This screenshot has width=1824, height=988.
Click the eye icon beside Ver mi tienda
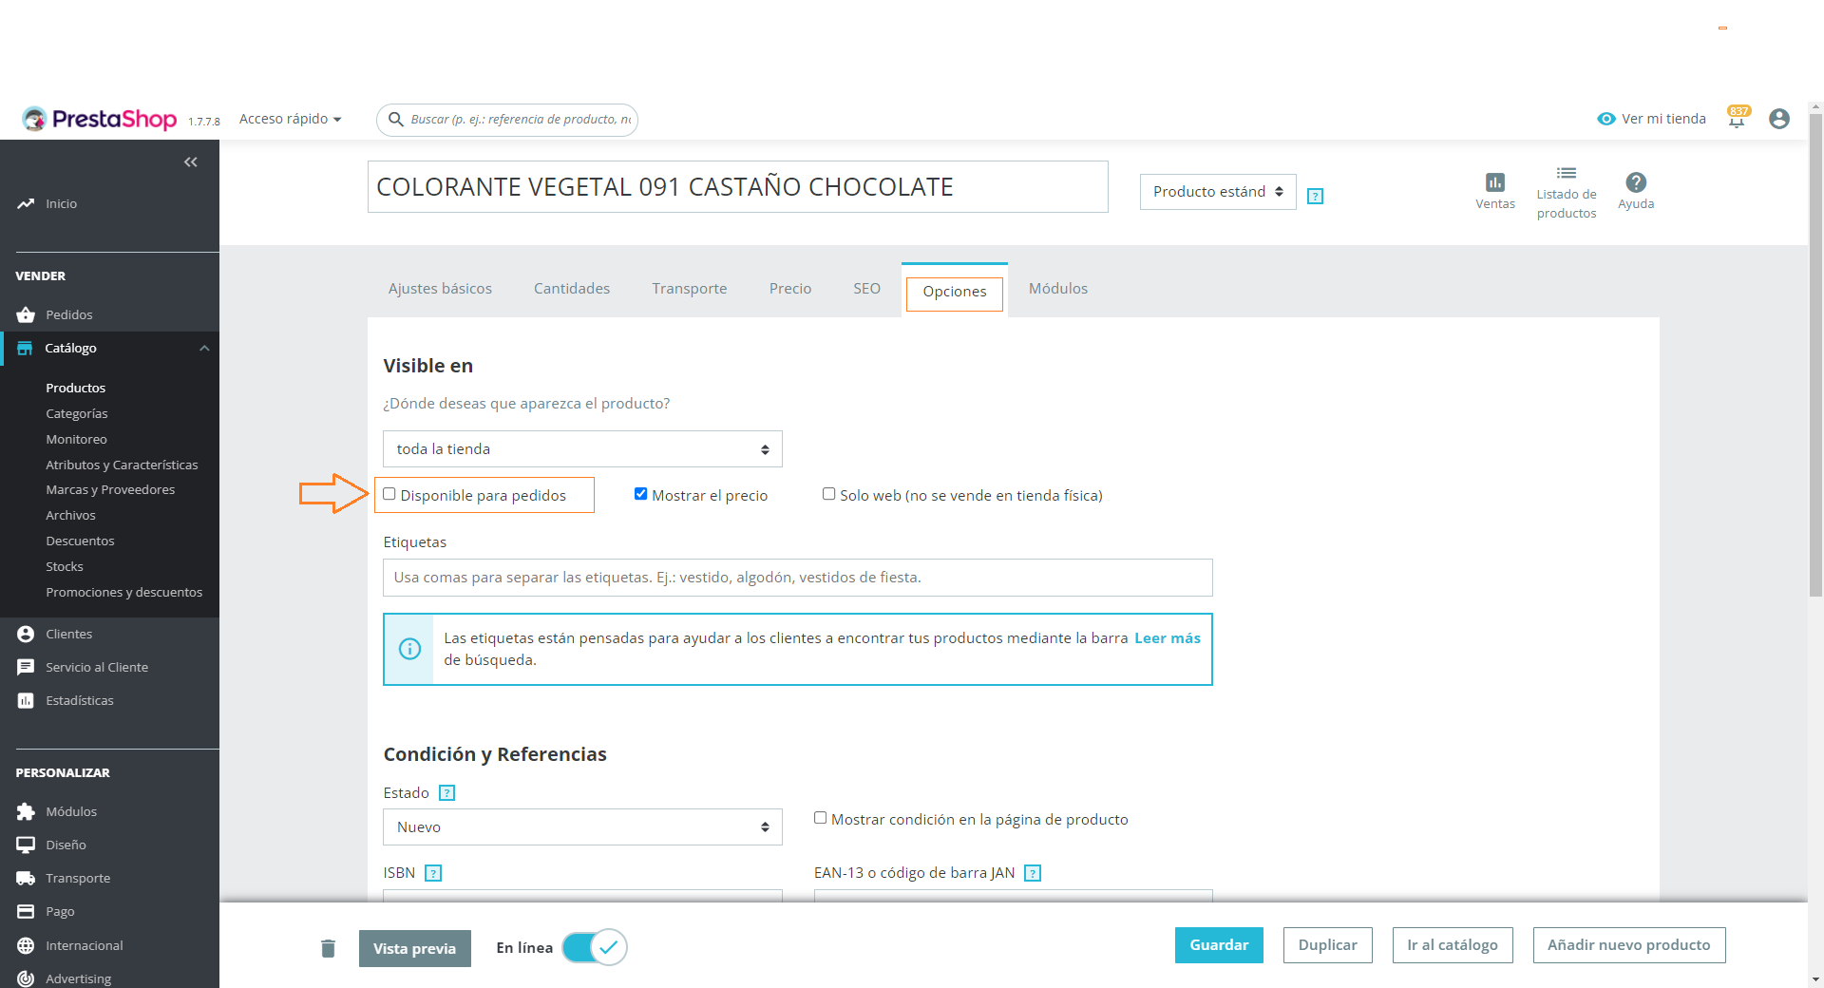1606,119
